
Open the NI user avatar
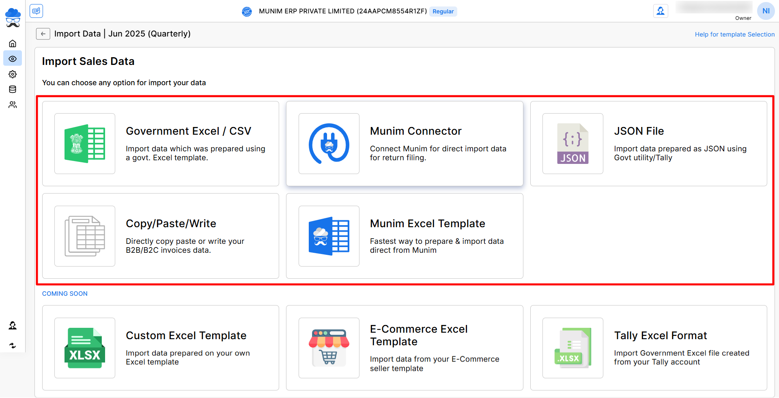point(766,11)
